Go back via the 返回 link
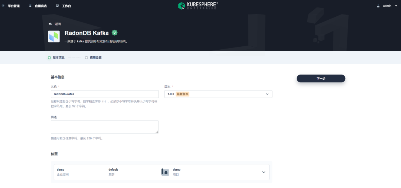The image size is (401, 188). (x=58, y=24)
